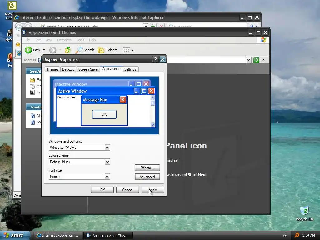320x240 pixels.
Task: Open the Font size dropdown
Action: 107,177
